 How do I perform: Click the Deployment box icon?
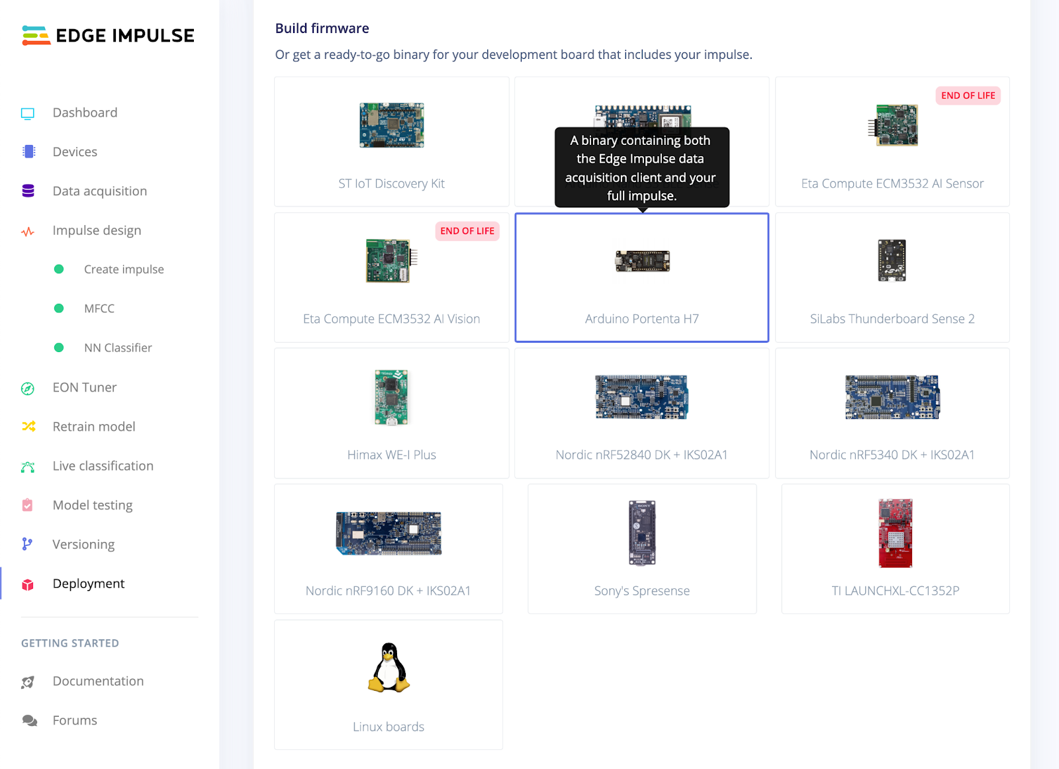[x=28, y=584]
